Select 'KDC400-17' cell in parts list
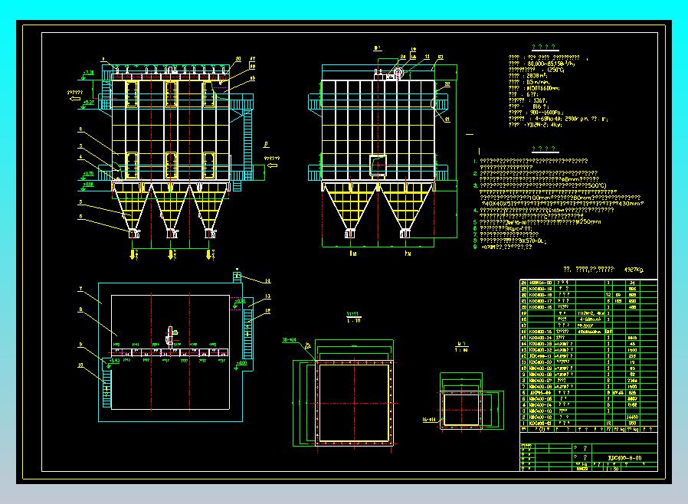The width and height of the screenshot is (688, 504). pos(540,301)
